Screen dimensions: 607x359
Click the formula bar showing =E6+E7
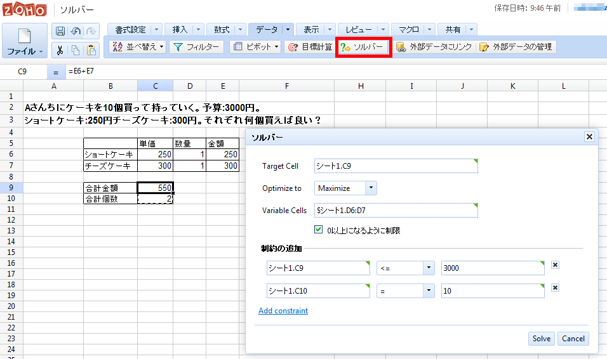pos(336,71)
